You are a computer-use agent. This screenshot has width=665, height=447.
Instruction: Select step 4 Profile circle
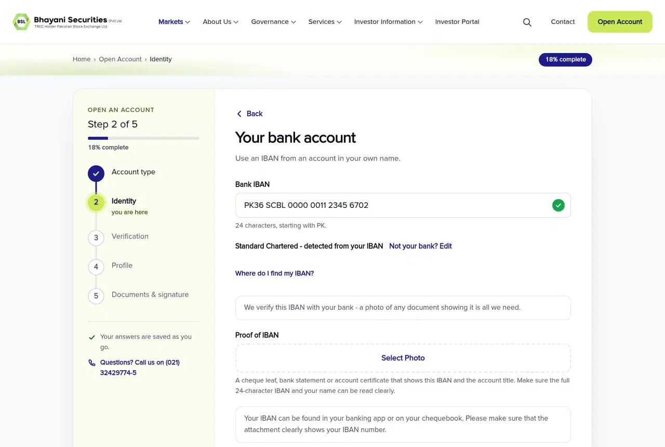[96, 267]
